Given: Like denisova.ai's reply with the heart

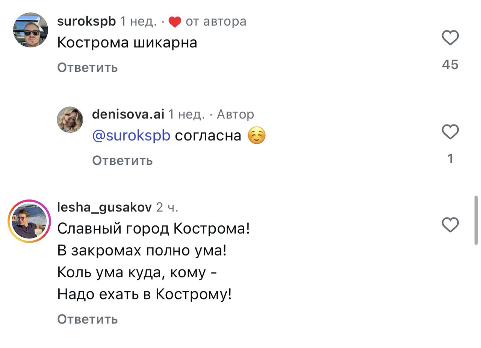Looking at the screenshot, I should coord(450,132).
